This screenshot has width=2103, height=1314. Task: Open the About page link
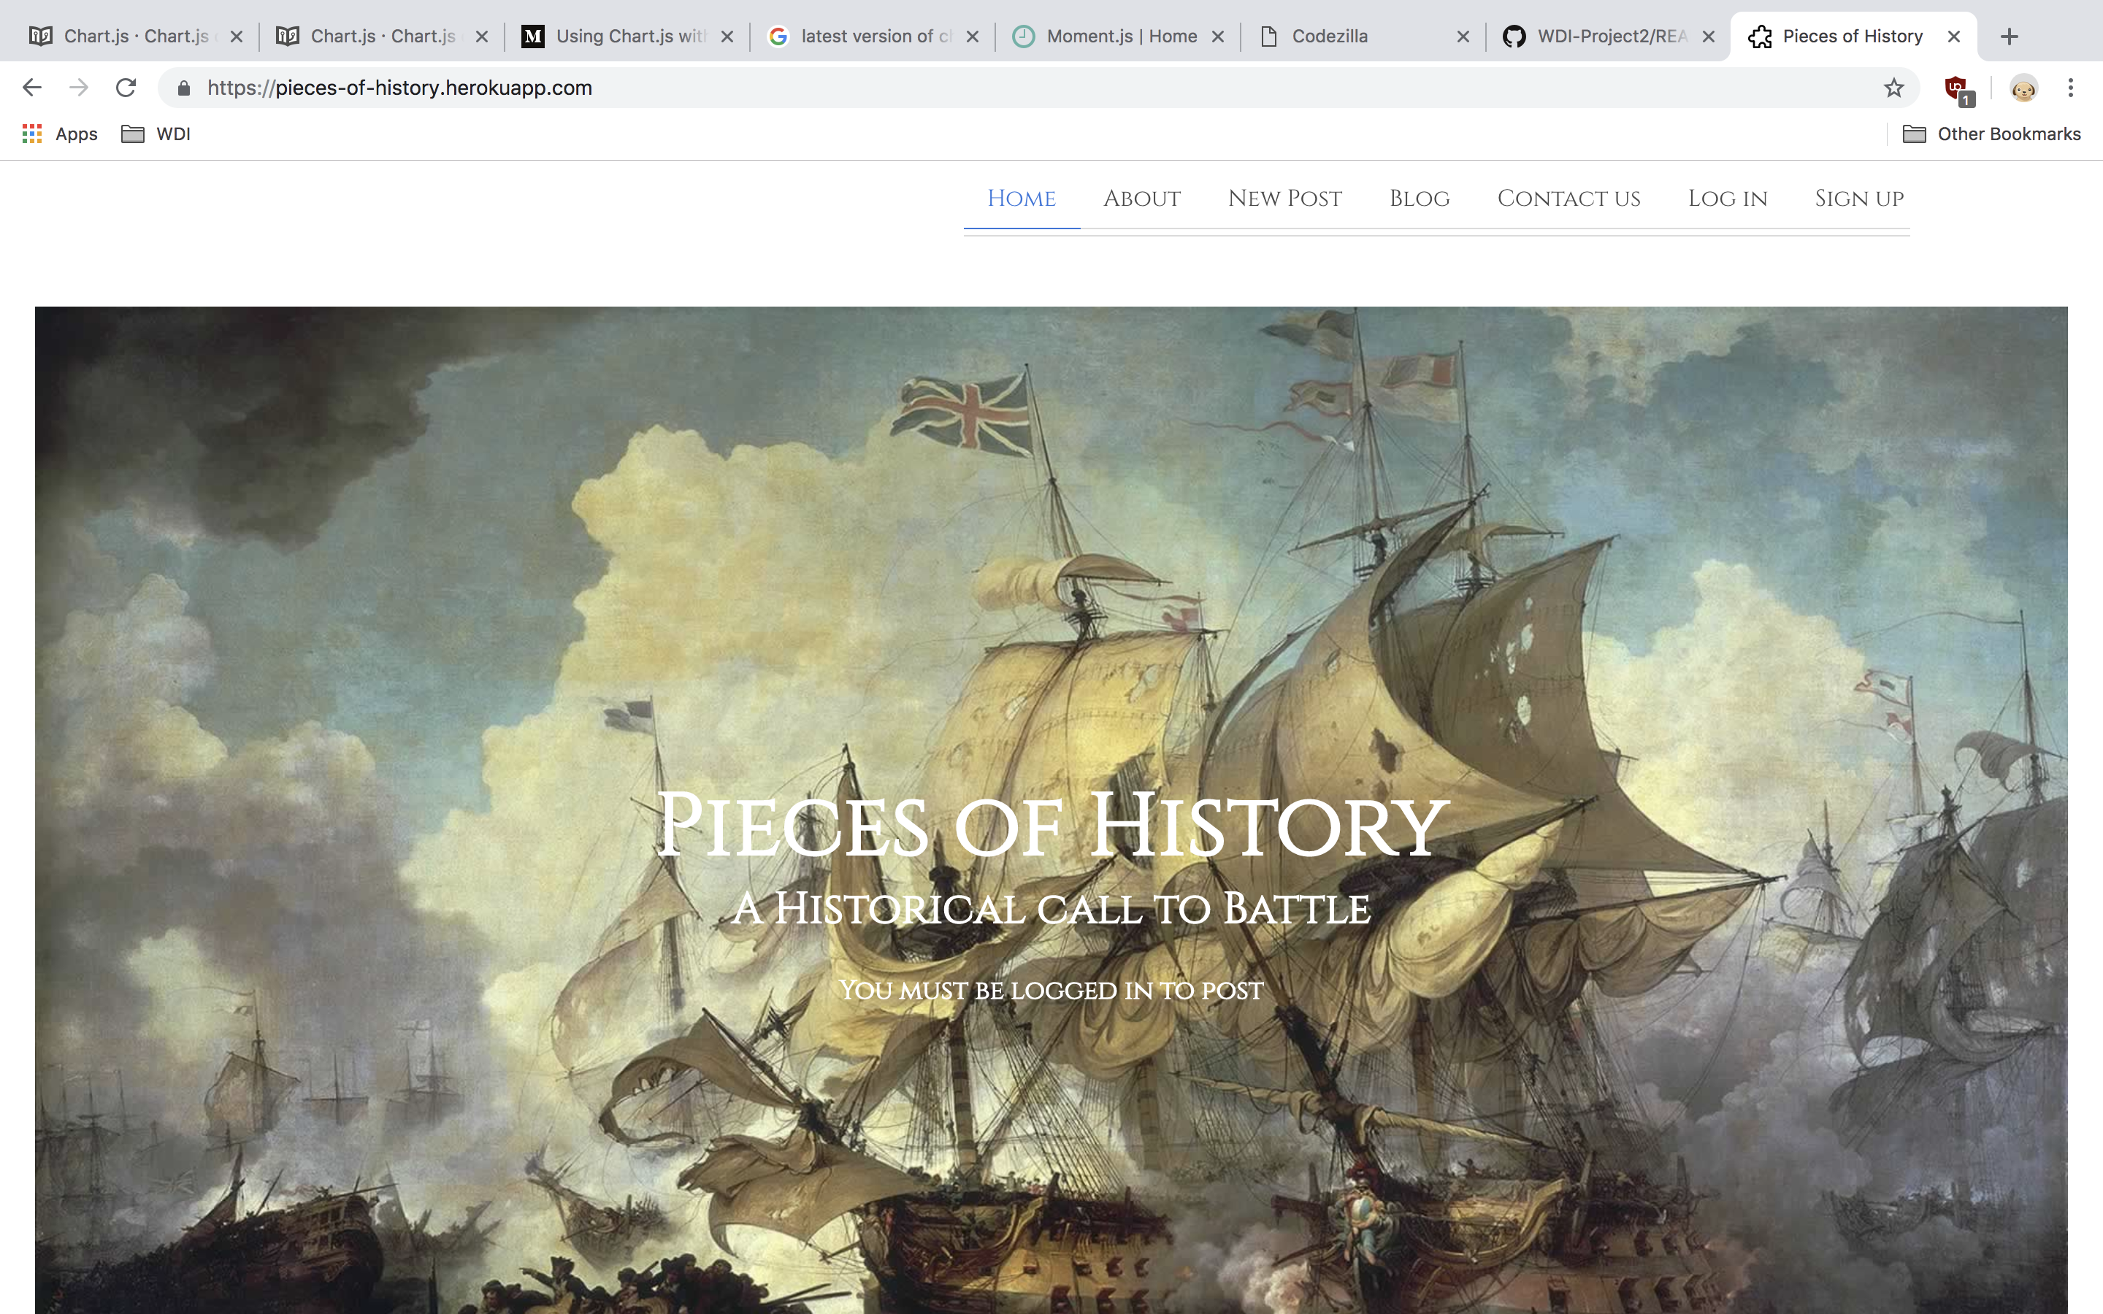point(1142,198)
